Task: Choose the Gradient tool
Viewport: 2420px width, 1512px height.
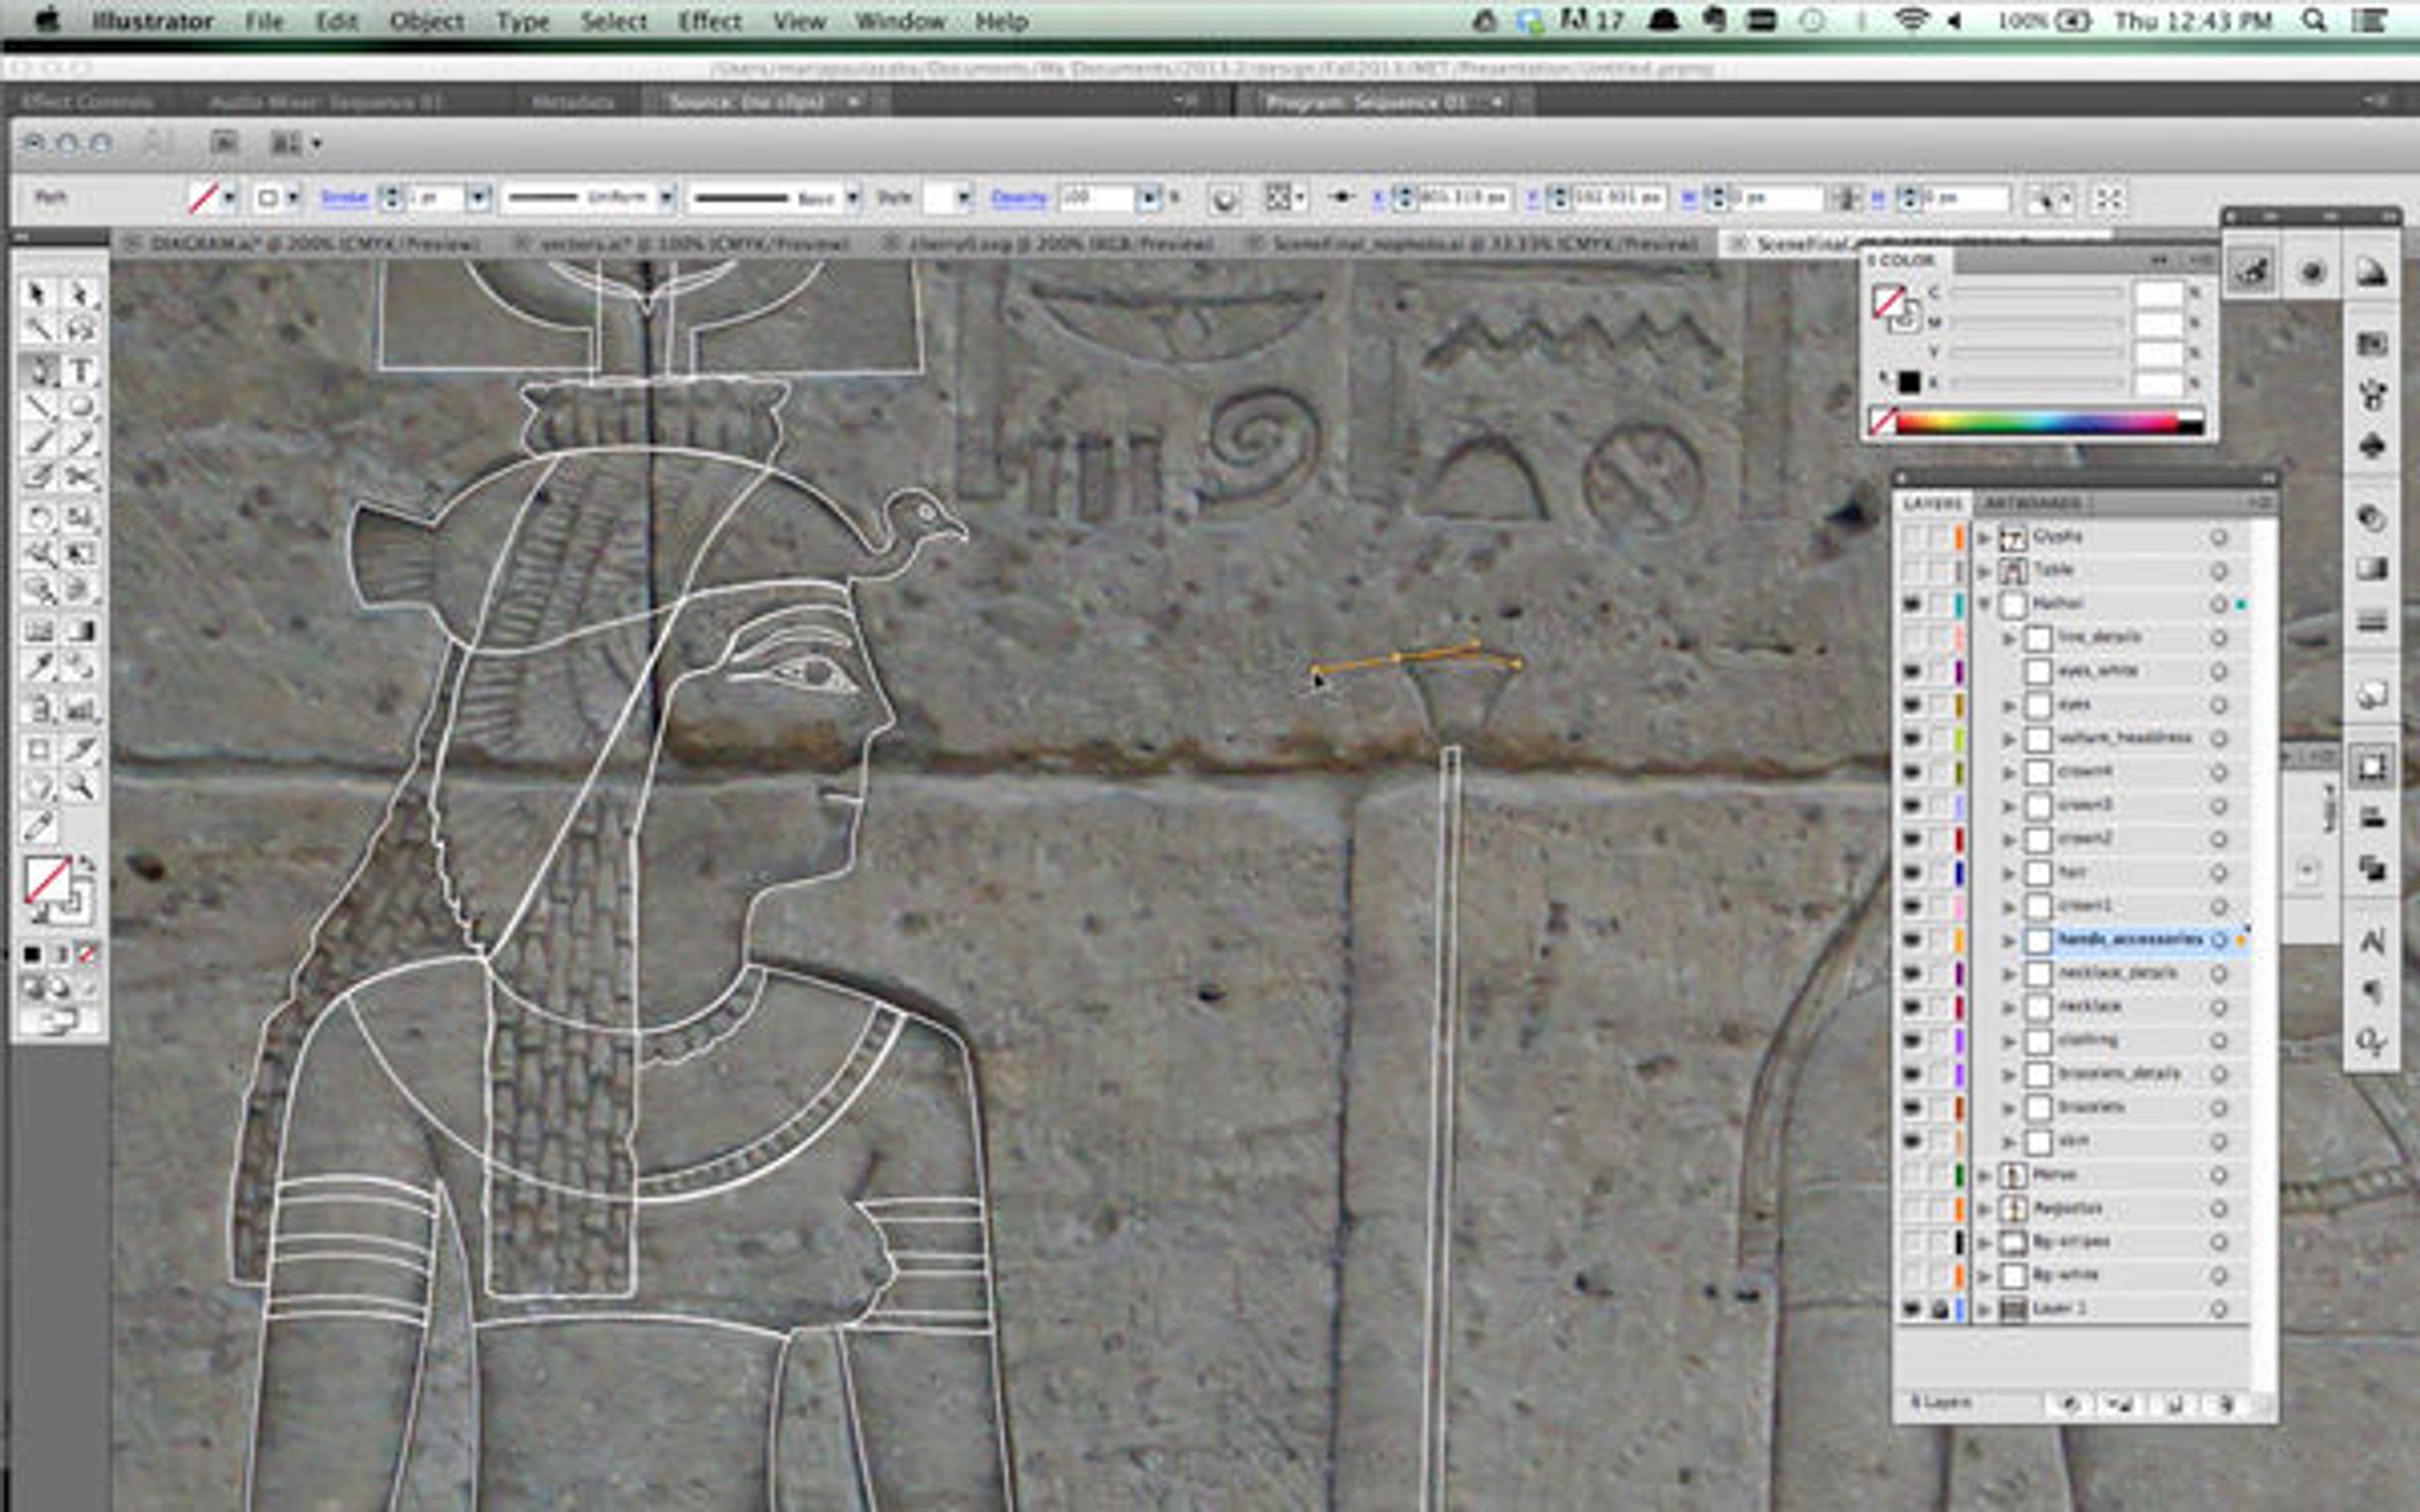Action: (82, 631)
